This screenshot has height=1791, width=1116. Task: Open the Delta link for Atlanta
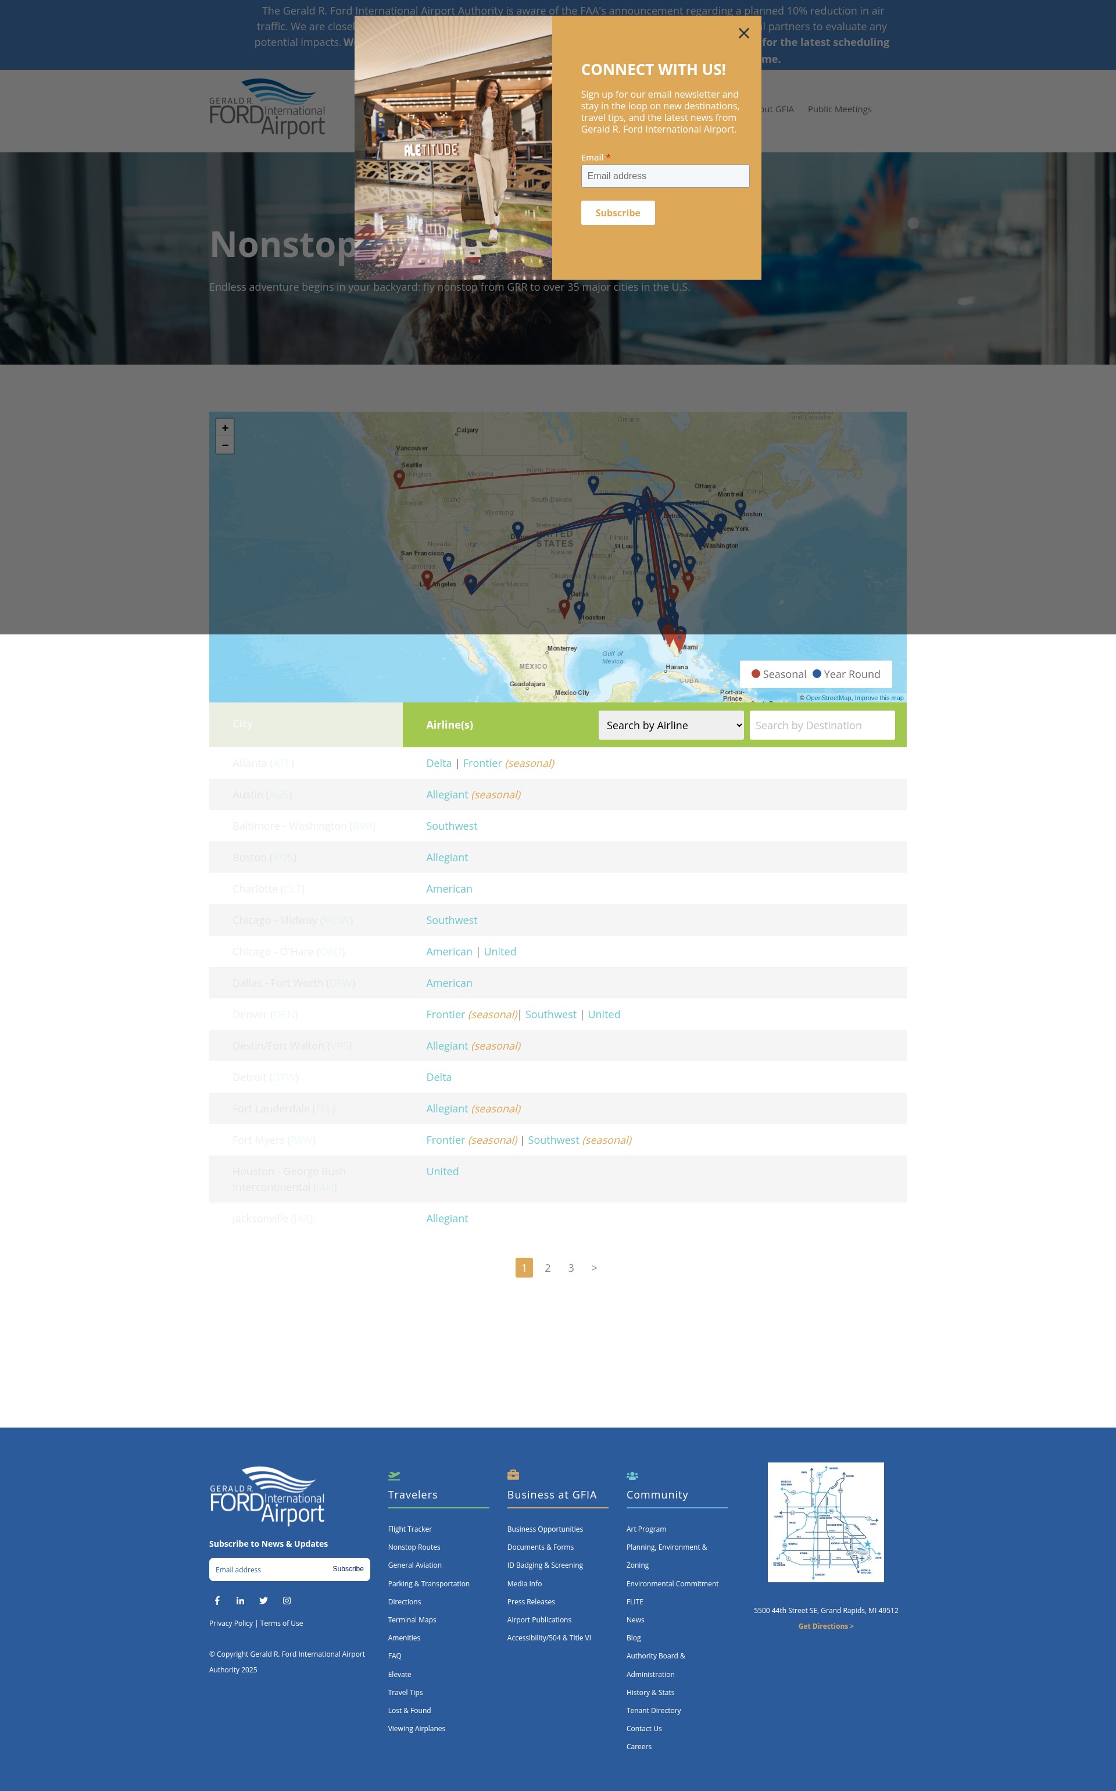[438, 764]
